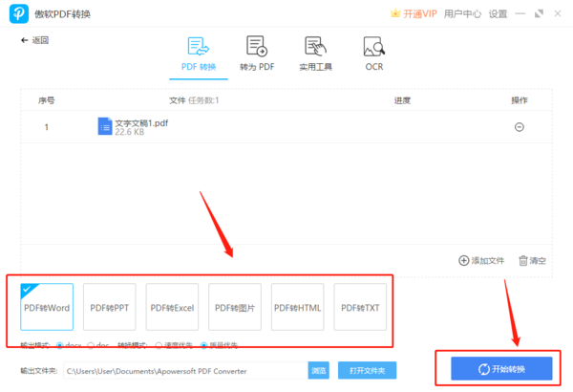Choose 速度优先 conversion mode
Screen dimensions: 573x392
pyautogui.click(x=159, y=345)
